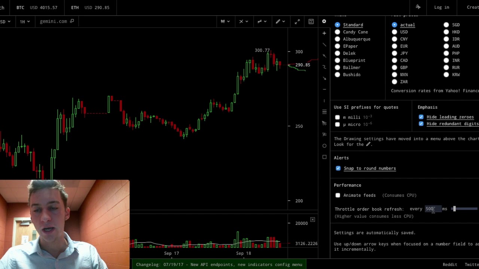479x269 pixels.
Task: Select the ray arrow drawing tool
Action: click(x=324, y=56)
